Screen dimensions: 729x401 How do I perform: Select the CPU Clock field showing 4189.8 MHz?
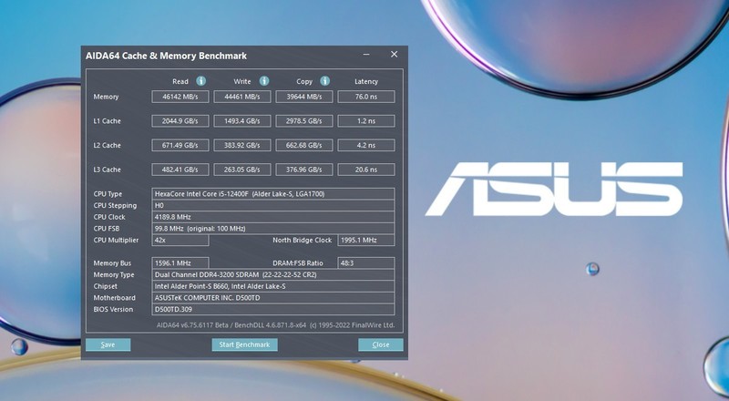click(x=273, y=217)
